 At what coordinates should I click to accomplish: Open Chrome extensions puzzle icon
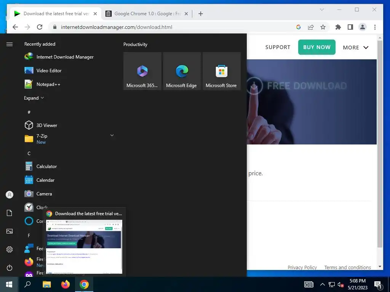338,27
